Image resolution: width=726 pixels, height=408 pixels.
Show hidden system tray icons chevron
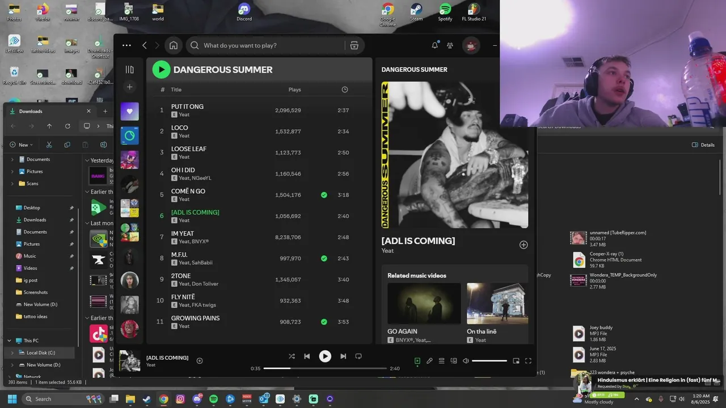(x=637, y=399)
